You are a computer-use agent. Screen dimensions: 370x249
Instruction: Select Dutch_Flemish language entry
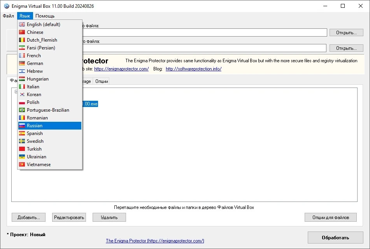point(50,40)
